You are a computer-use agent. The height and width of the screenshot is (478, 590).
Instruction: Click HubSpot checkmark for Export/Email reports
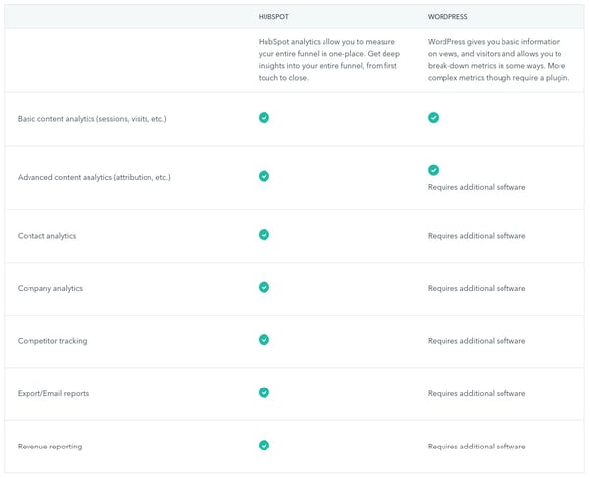[264, 393]
